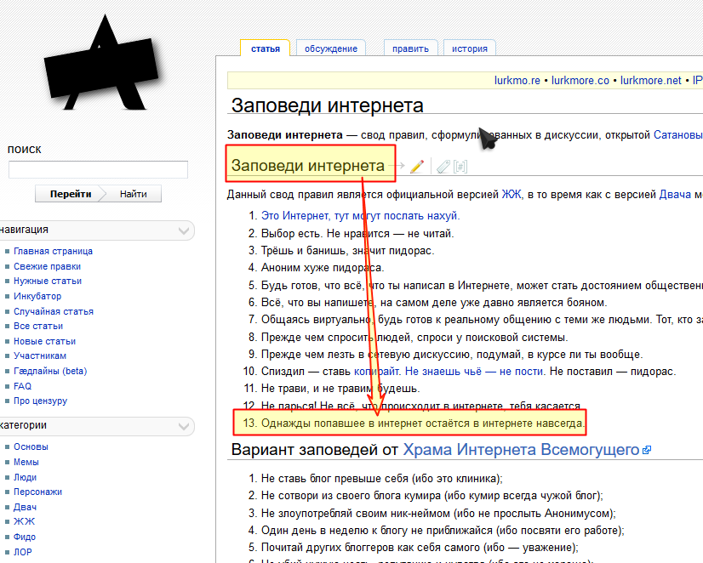Open the история tab
Screen dimensions: 703x563
point(470,48)
